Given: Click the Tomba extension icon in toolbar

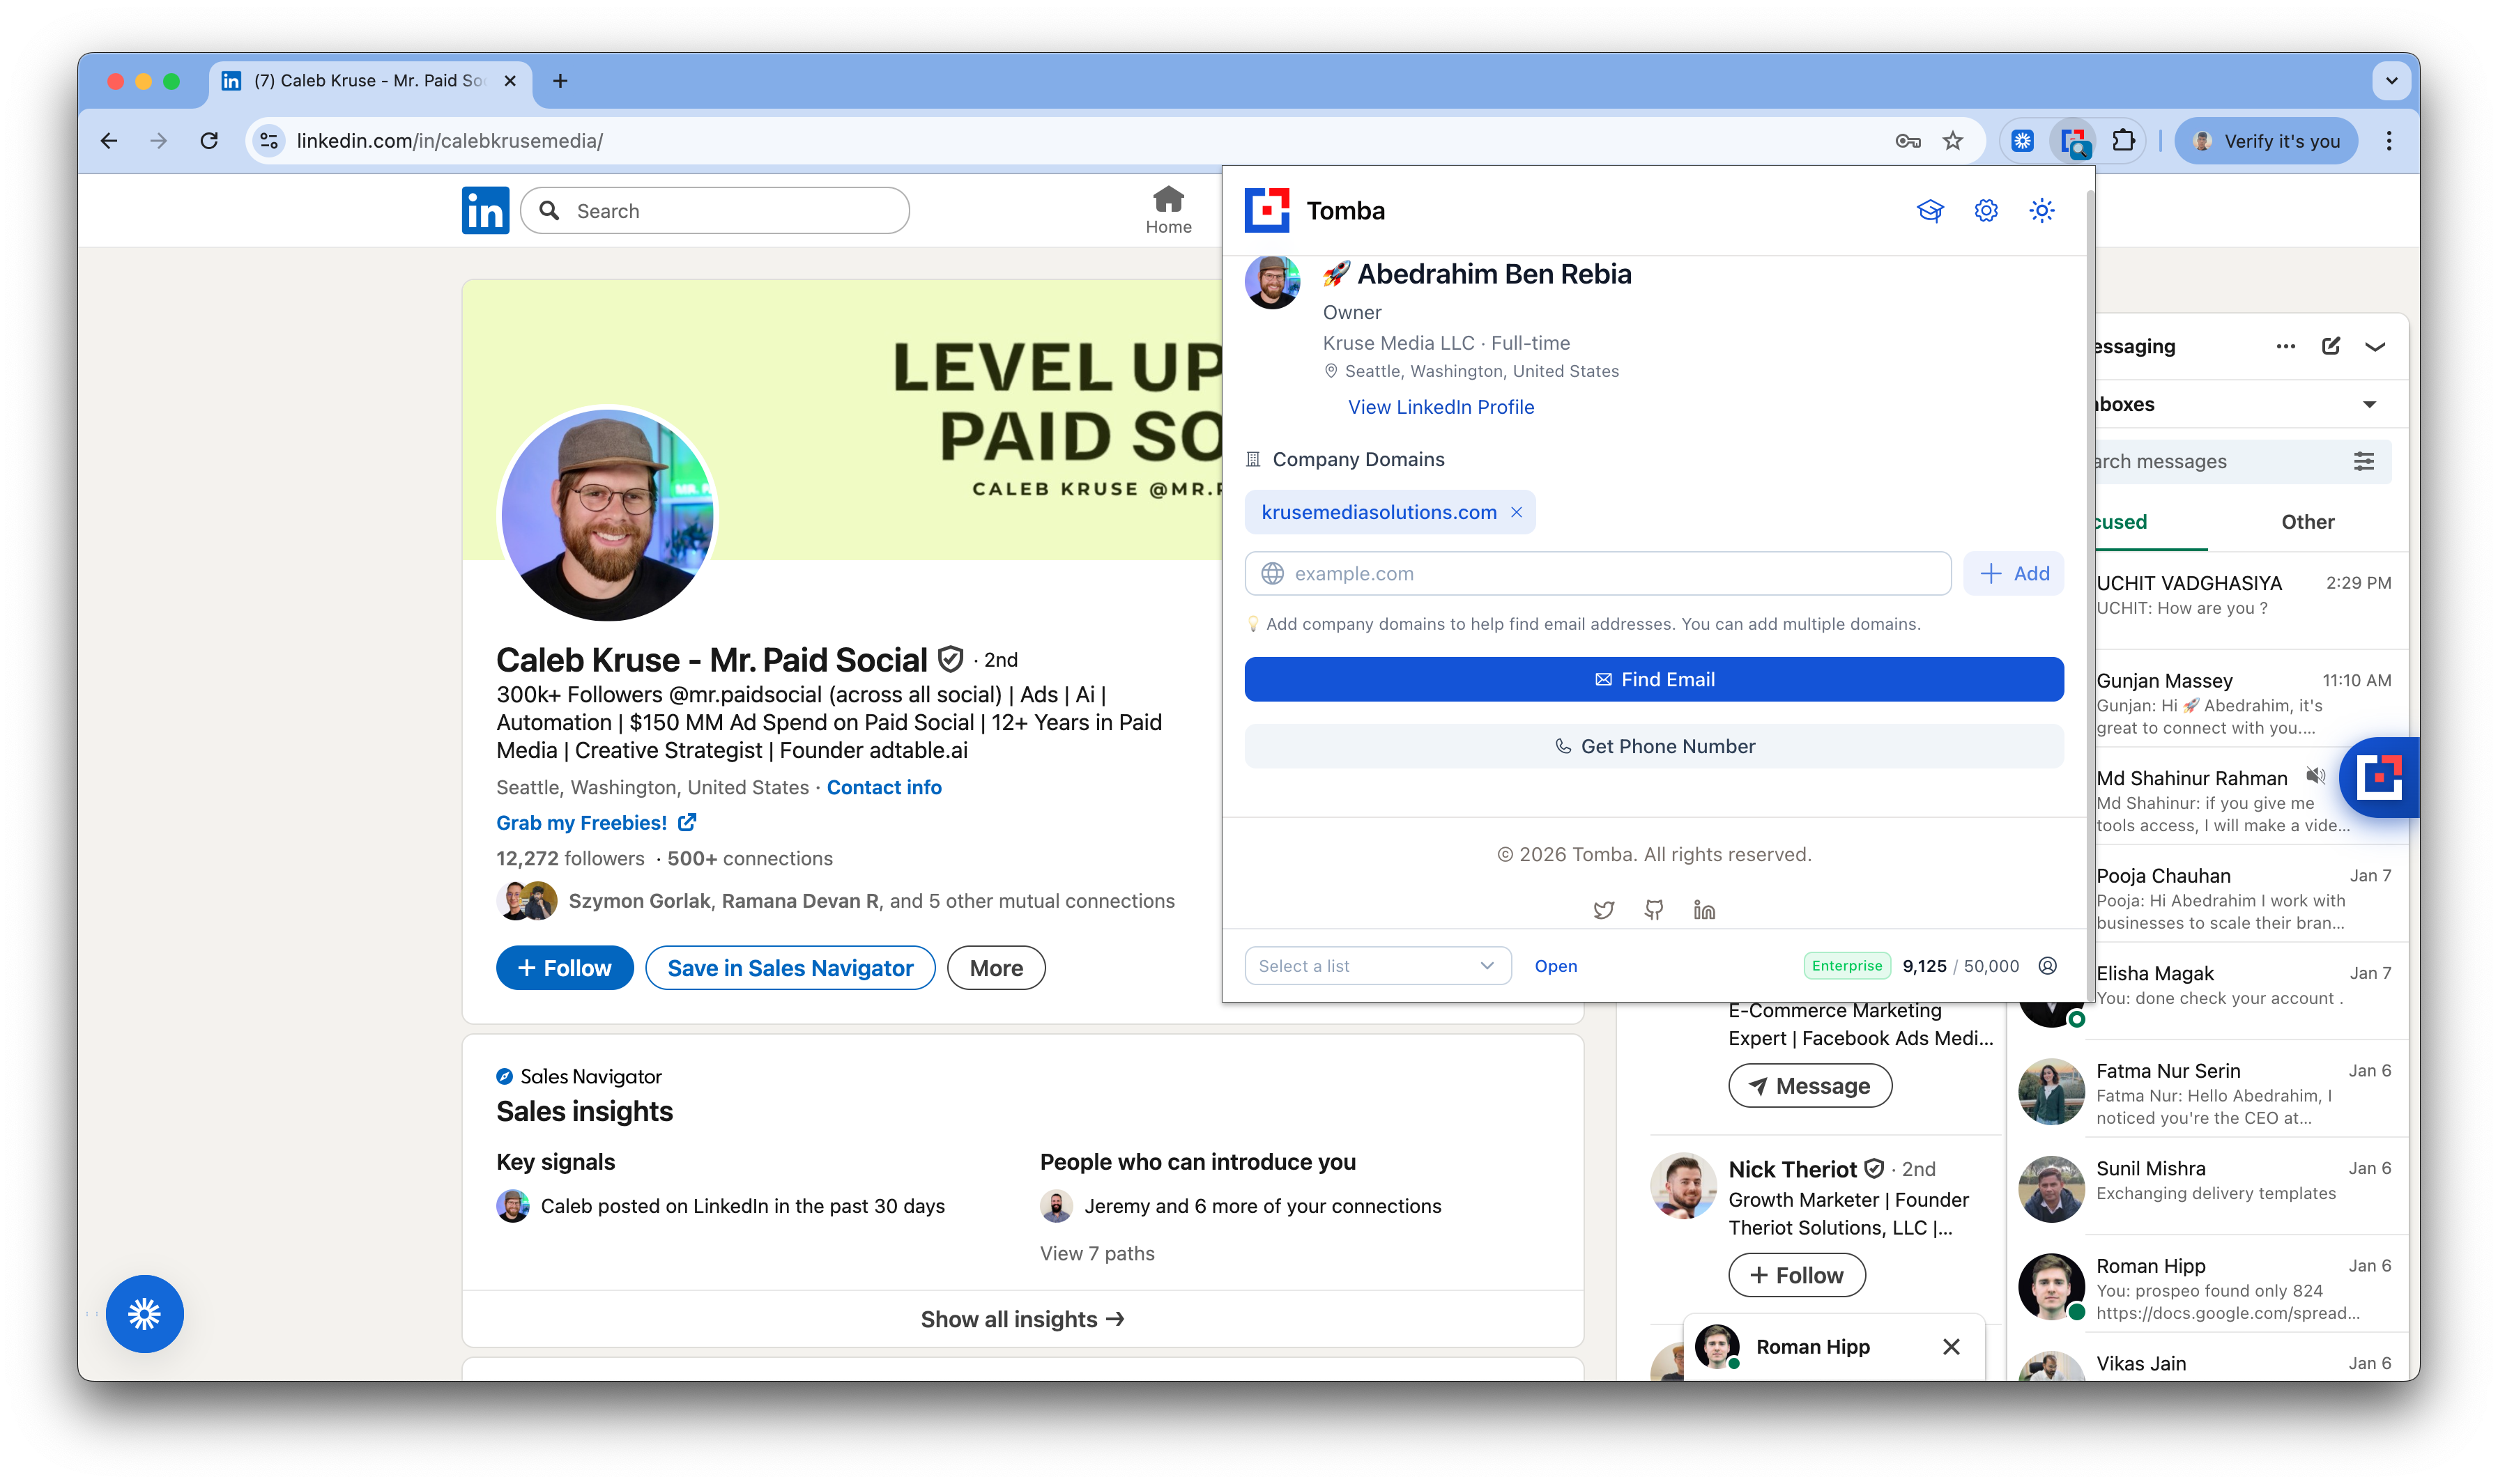Looking at the screenshot, I should click(2072, 141).
